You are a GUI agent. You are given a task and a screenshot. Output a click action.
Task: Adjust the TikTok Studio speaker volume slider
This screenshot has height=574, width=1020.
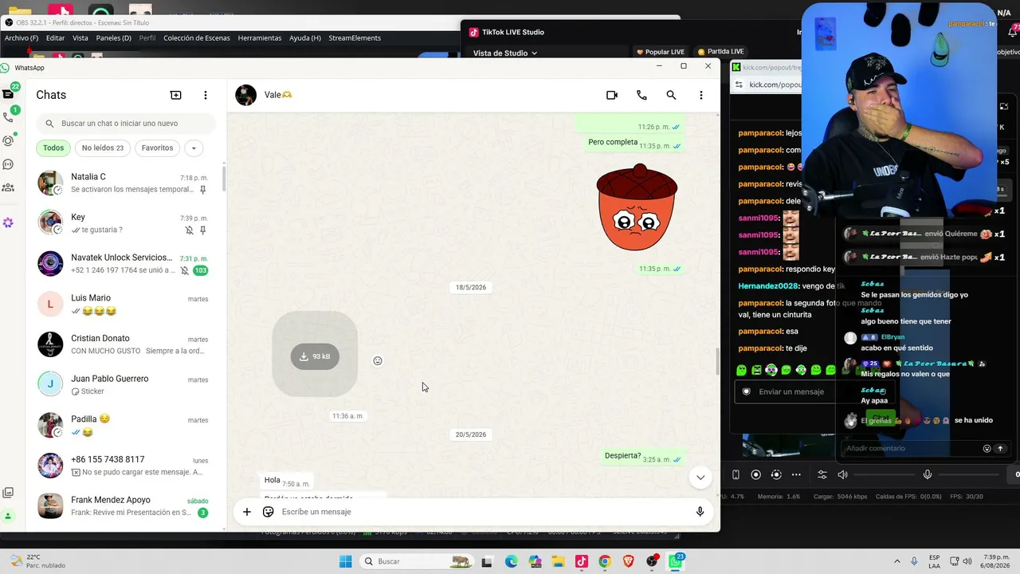884,475
